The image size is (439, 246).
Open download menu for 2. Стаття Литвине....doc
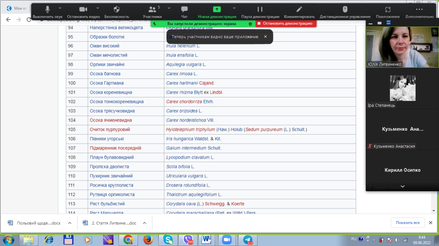click(144, 223)
